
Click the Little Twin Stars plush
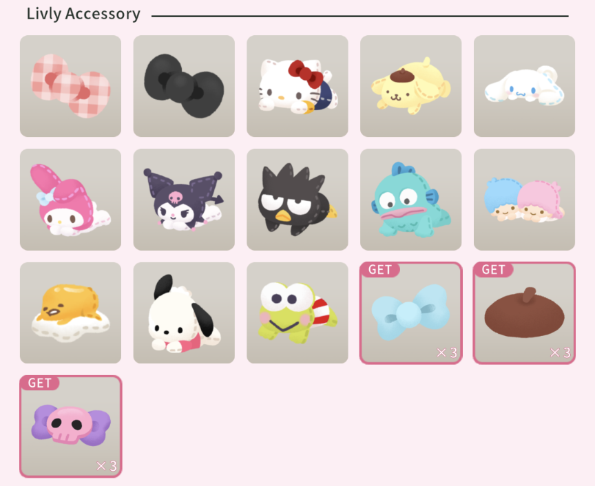click(525, 200)
